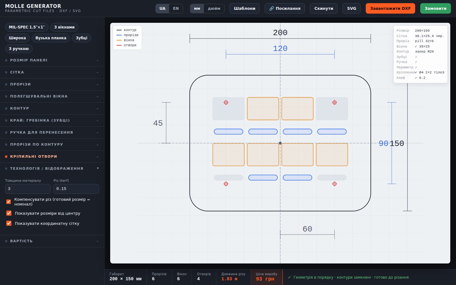
Task: Click the bottom-right red mounting hole crosshair
Action: pos(334,184)
